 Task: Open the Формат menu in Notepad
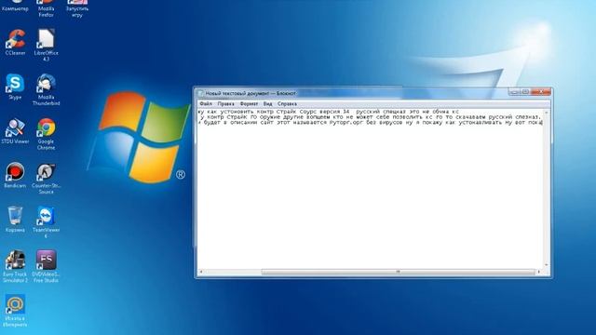coord(249,103)
